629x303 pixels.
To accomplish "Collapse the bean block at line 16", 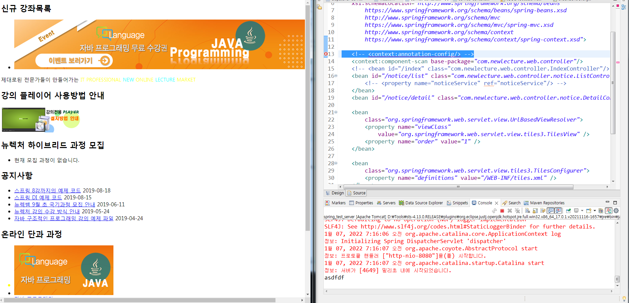I will coord(336,76).
